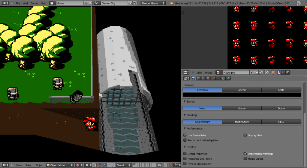The image size is (307, 168).
Task: Delete the Game screen layout
Action: pos(90,3)
